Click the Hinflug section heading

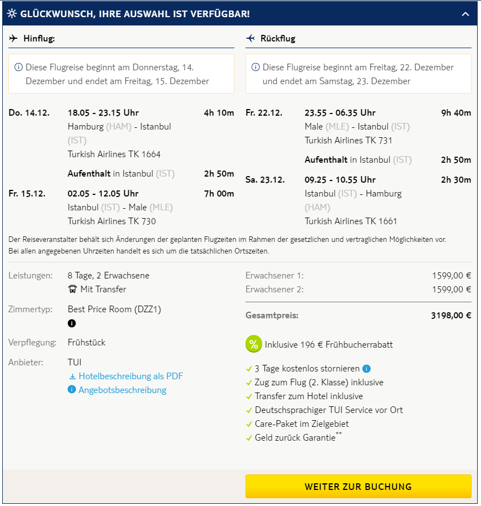pyautogui.click(x=39, y=39)
